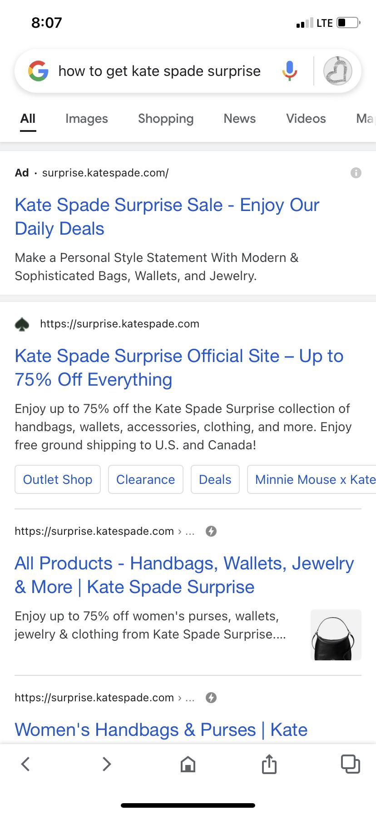Tap the back arrow in the bottom navigation
This screenshot has height=815, width=376.
click(25, 764)
